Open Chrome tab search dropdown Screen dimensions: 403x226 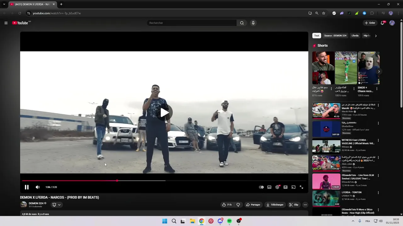tap(4, 4)
